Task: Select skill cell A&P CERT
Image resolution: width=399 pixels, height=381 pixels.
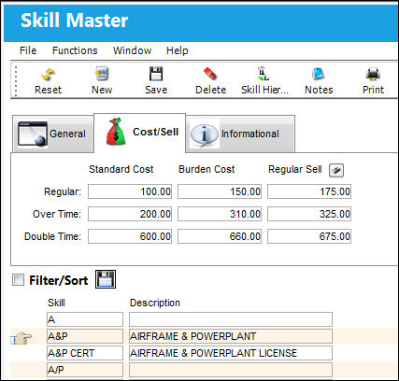Action: 85,353
